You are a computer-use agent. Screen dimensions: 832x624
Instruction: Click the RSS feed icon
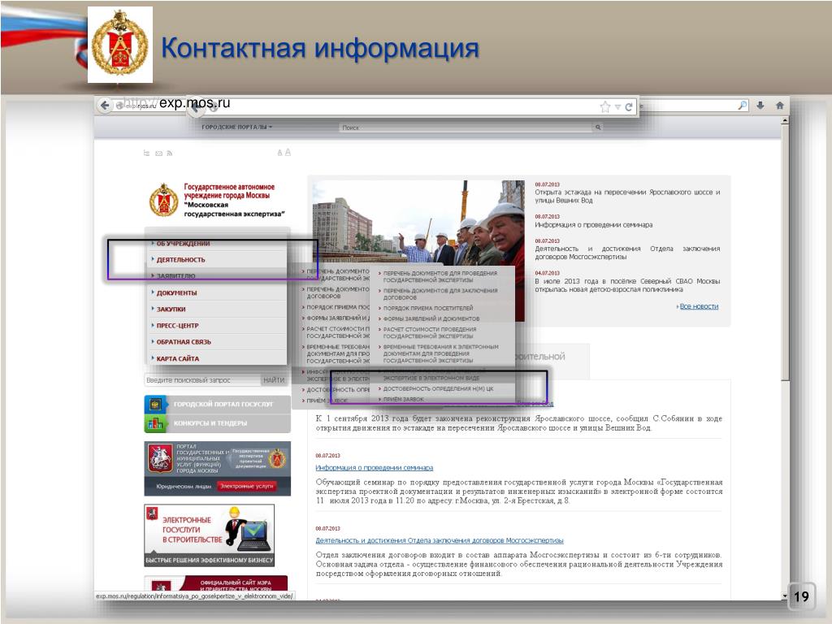(x=170, y=154)
